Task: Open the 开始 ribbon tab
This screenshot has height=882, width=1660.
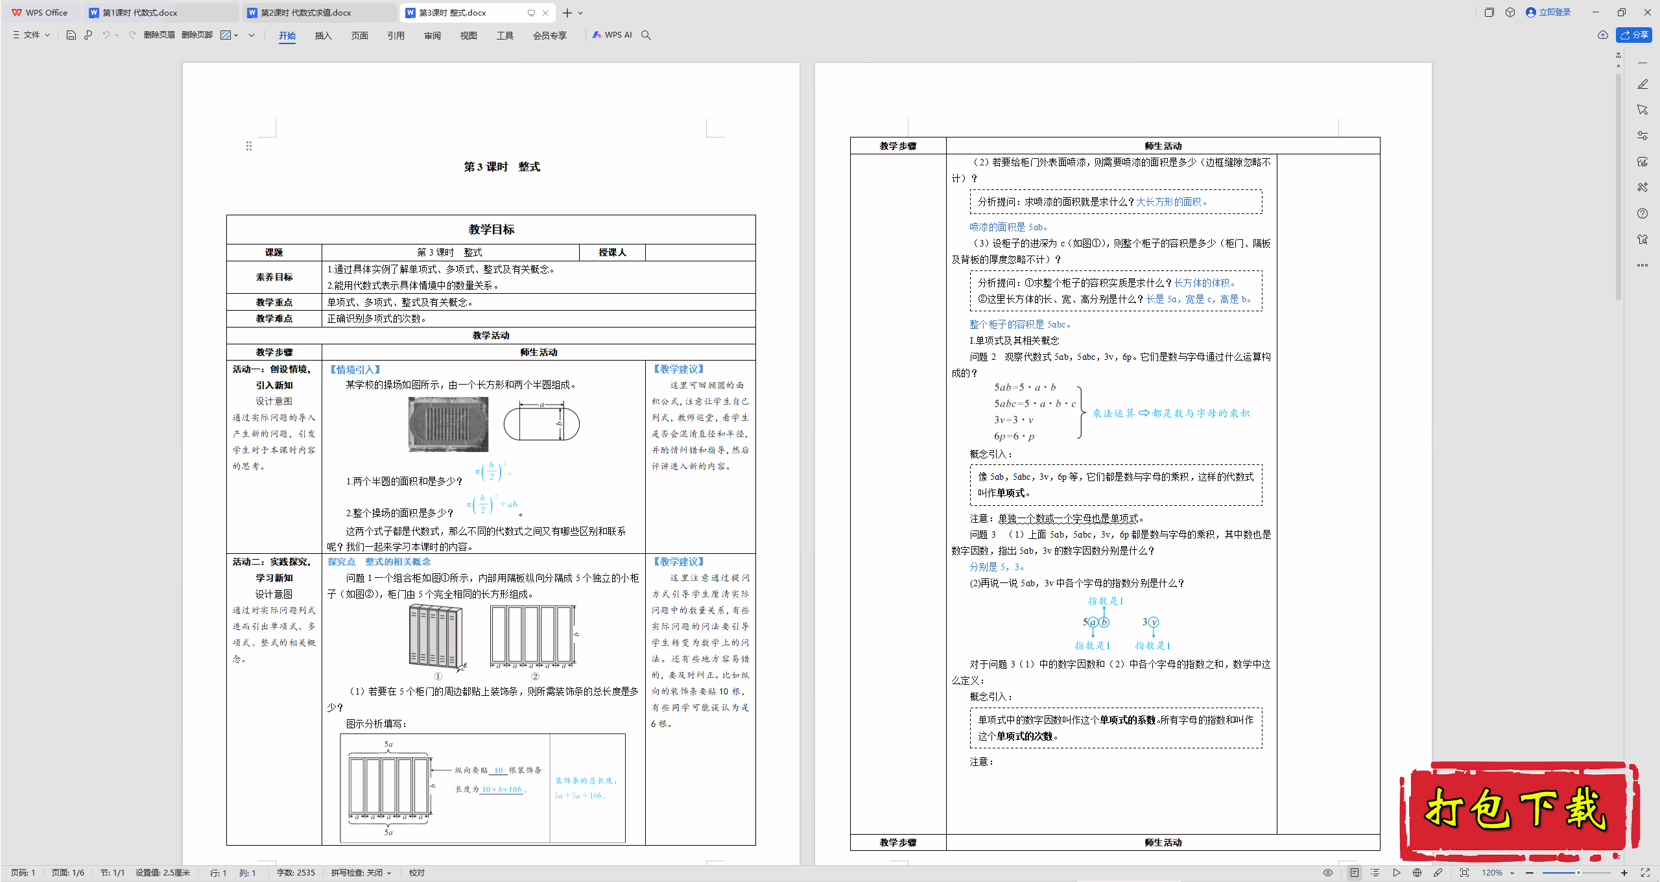Action: 287,36
